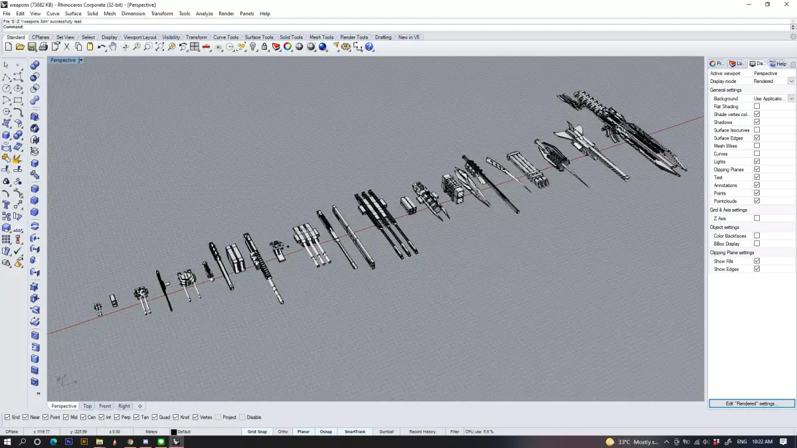The image size is (797, 448).
Task: Toggle the Shadows checkbox
Action: [756, 122]
